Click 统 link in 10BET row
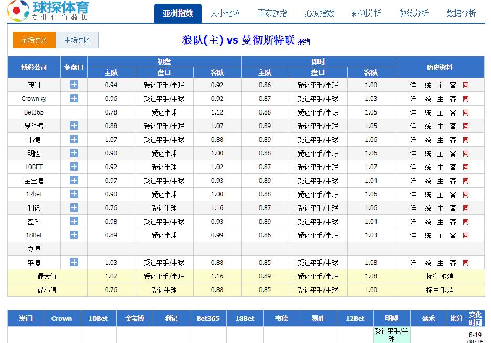 pyautogui.click(x=428, y=167)
